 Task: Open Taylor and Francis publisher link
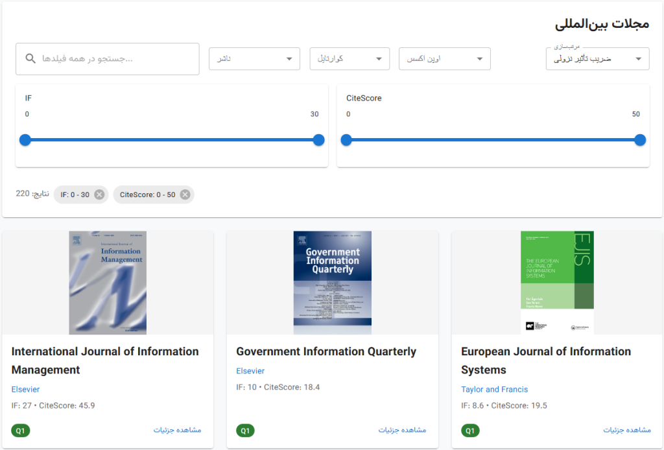pyautogui.click(x=494, y=390)
